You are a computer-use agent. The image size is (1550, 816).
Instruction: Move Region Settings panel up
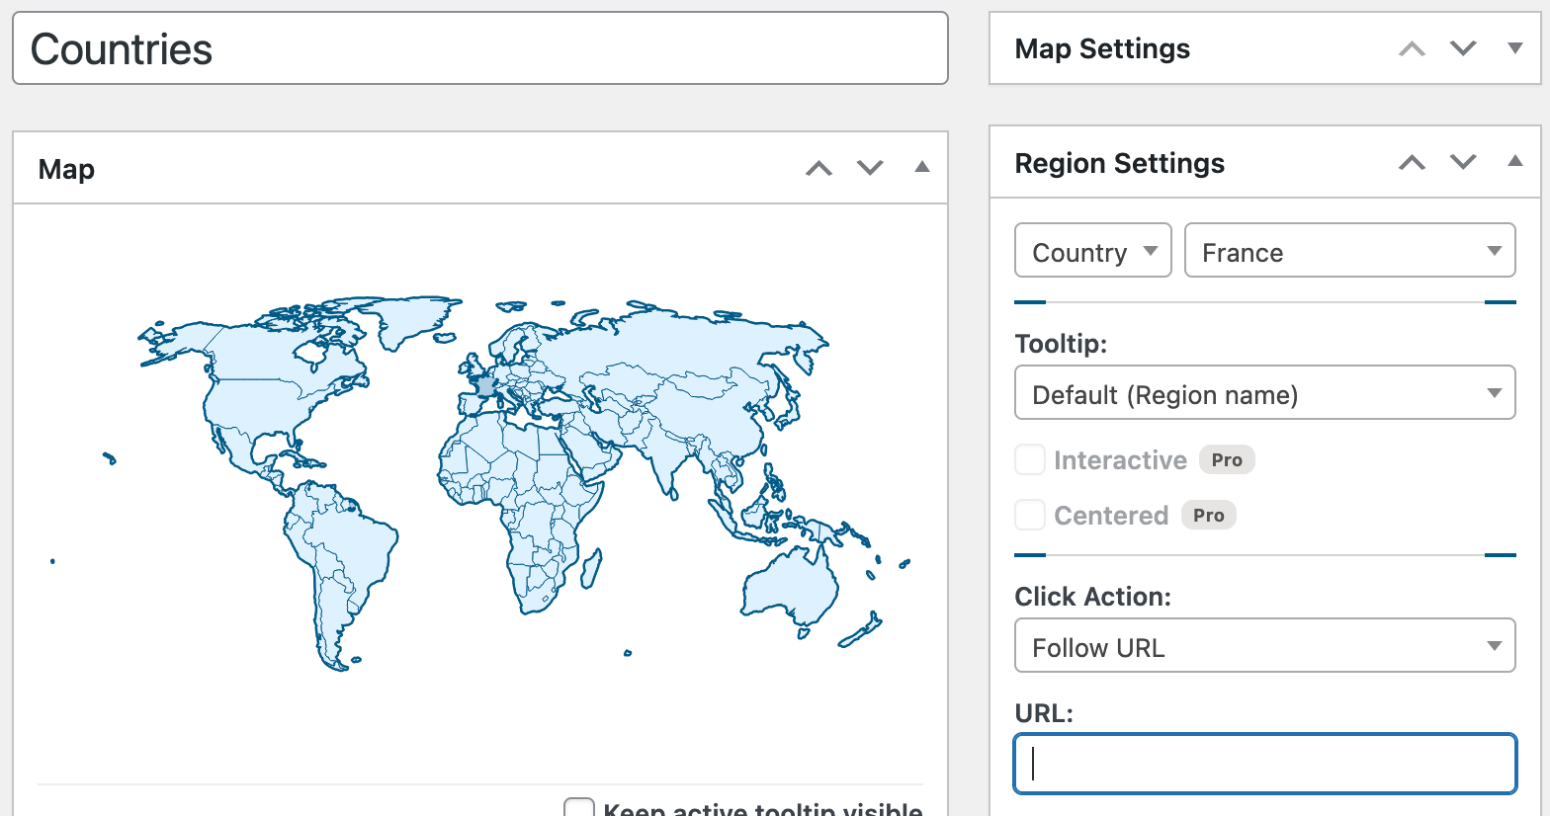pos(1412,162)
